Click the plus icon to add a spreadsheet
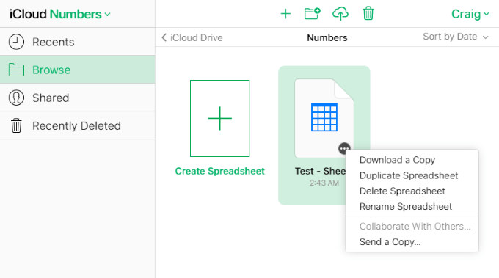The image size is (499, 278). tap(285, 14)
